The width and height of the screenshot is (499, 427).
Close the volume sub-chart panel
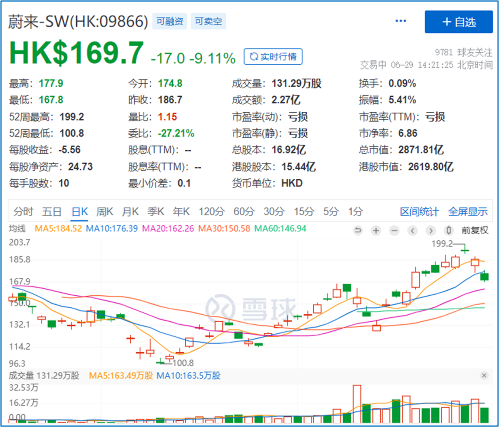[x=484, y=375]
